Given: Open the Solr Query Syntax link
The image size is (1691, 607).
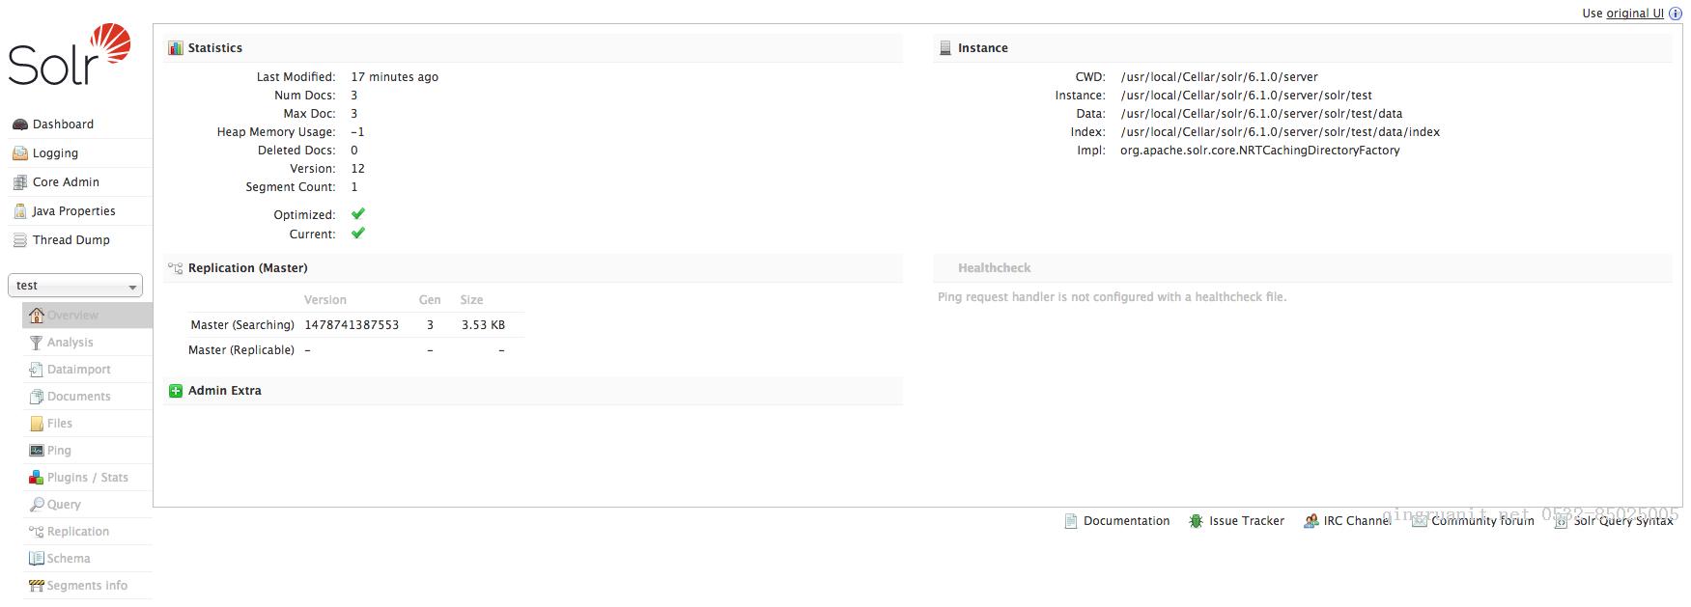Looking at the screenshot, I should tap(1623, 521).
